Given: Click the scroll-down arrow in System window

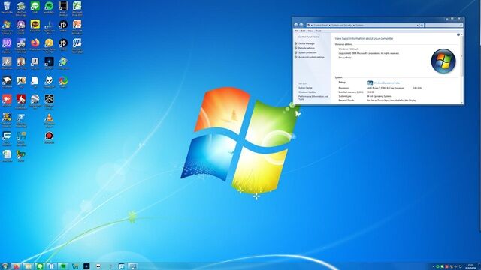Looking at the screenshot, I should 462,103.
